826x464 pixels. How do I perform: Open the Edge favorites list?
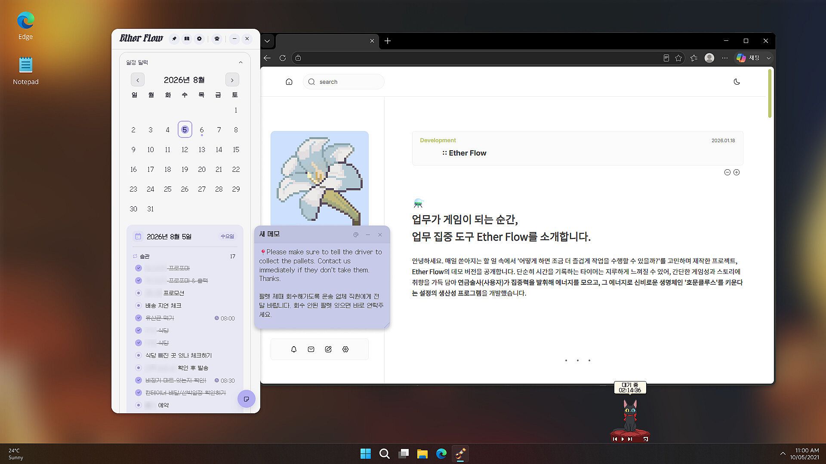tap(694, 58)
